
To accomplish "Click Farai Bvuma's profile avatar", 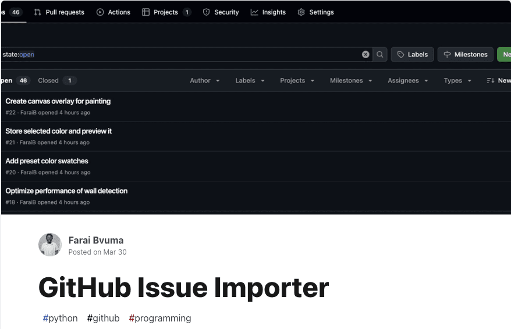I will click(x=50, y=245).
